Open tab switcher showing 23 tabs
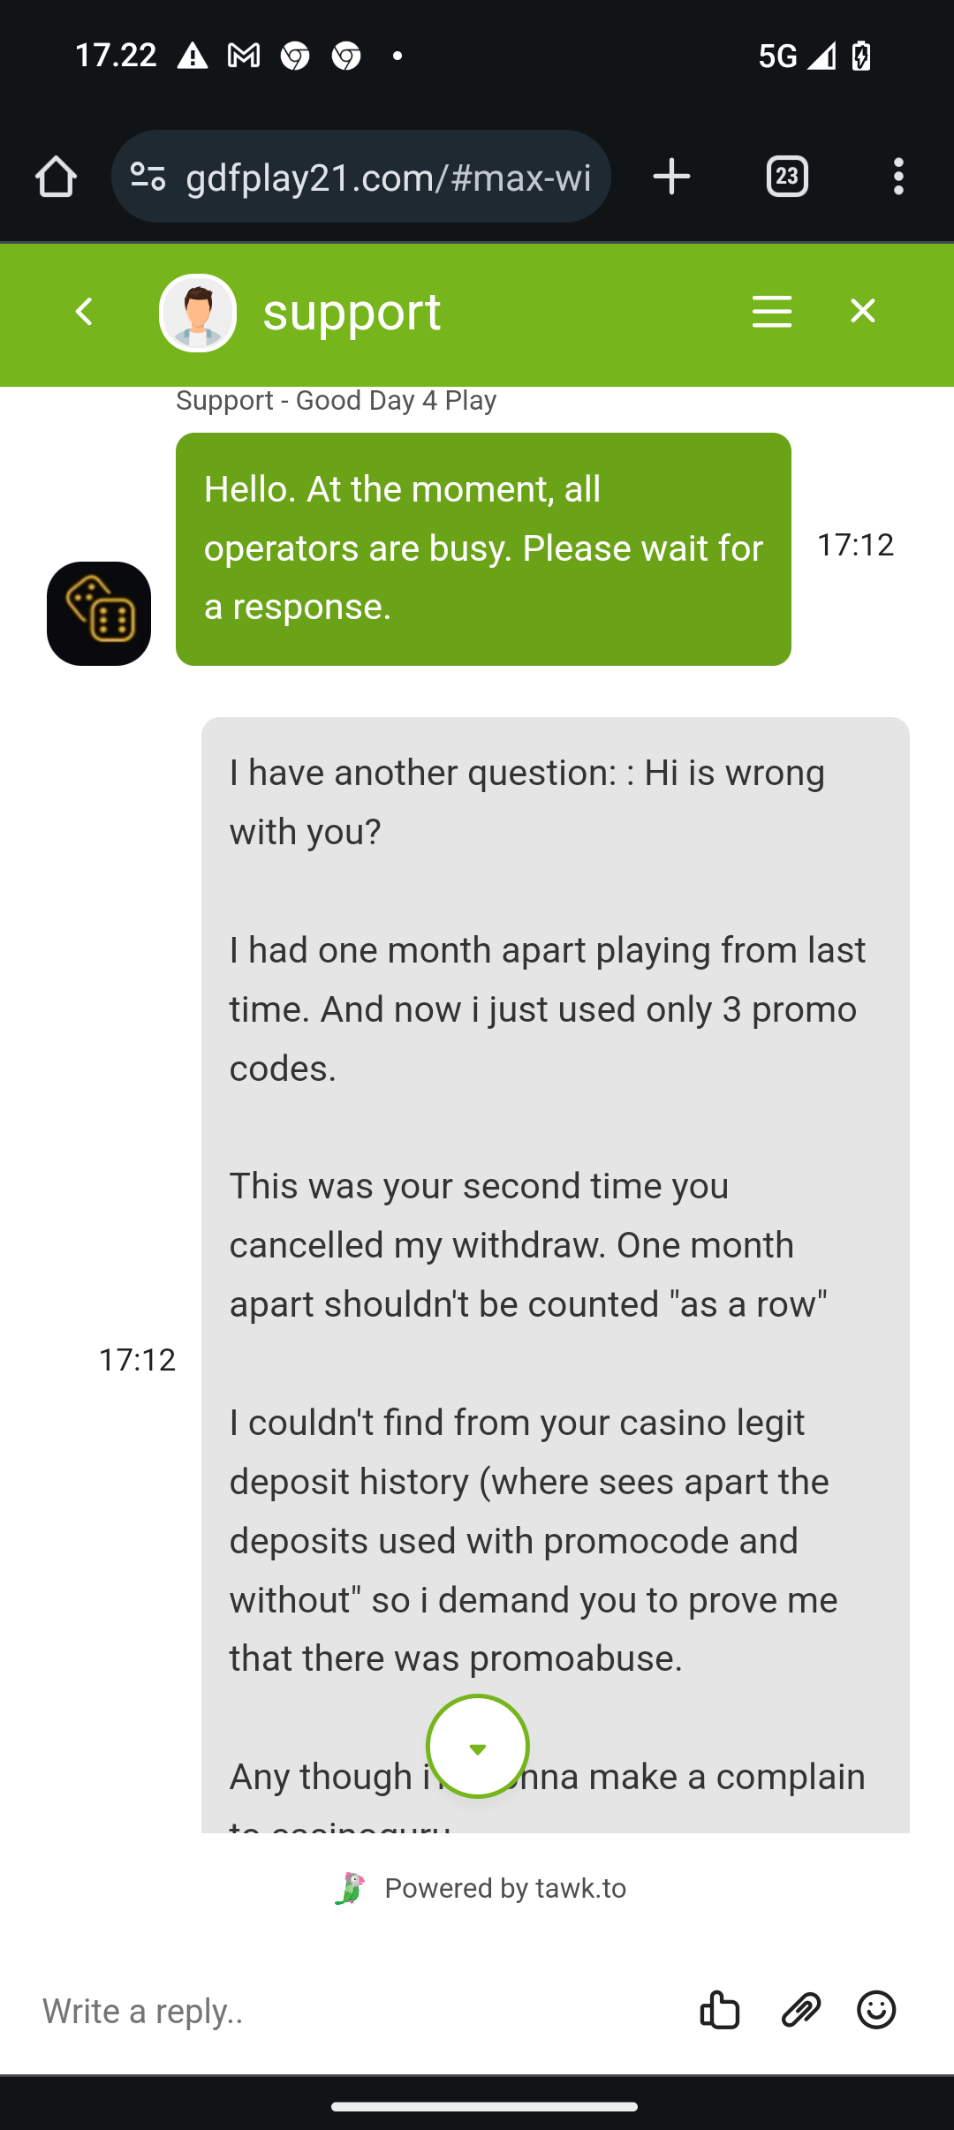954x2130 pixels. coord(787,177)
